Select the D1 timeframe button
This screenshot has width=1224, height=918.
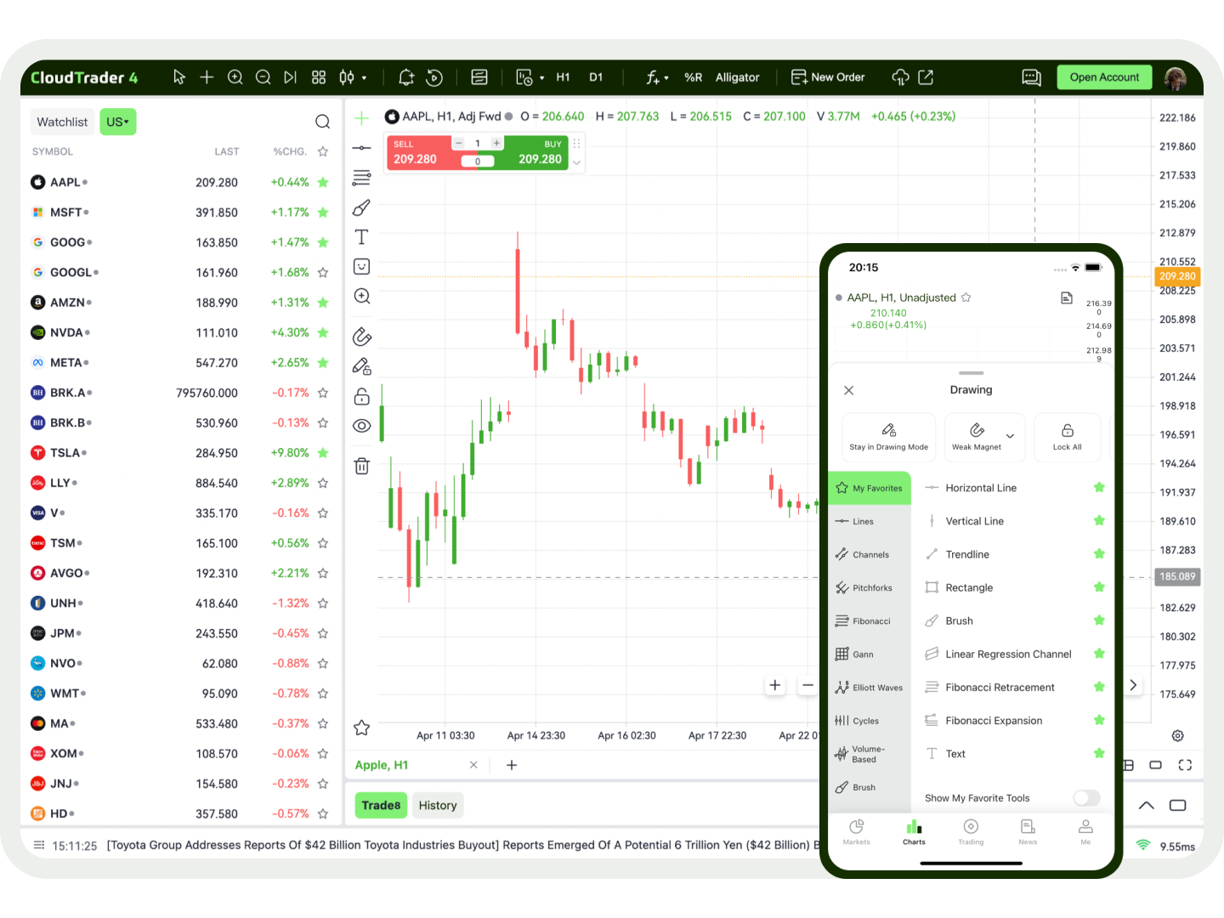click(596, 77)
